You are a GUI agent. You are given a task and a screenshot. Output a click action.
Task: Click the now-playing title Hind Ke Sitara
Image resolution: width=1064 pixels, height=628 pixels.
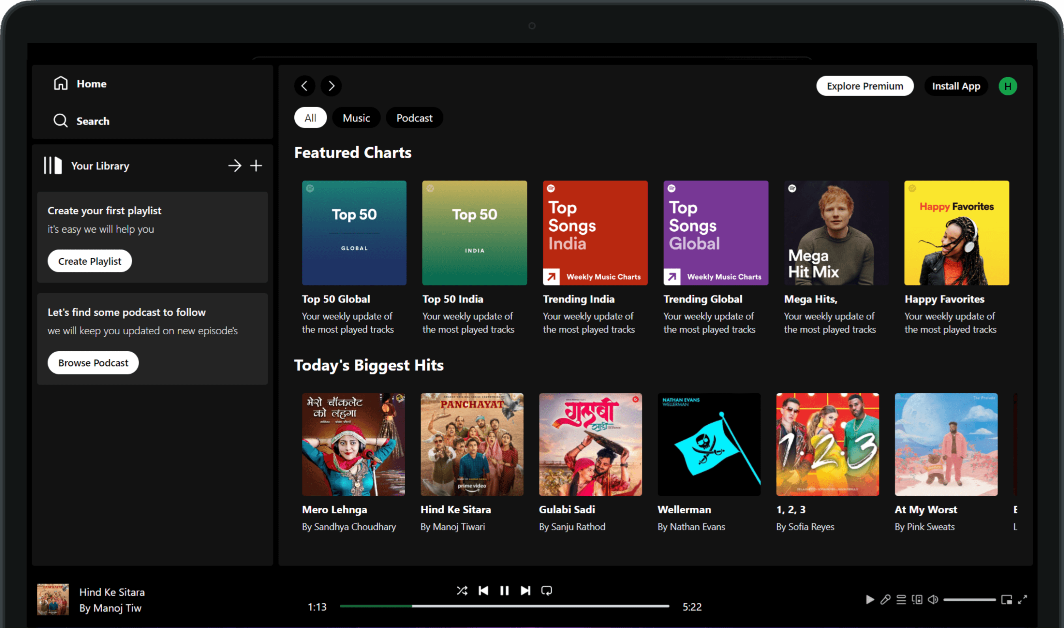pos(112,592)
